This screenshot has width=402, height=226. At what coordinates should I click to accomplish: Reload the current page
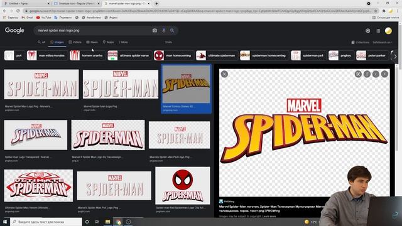[x=18, y=11]
